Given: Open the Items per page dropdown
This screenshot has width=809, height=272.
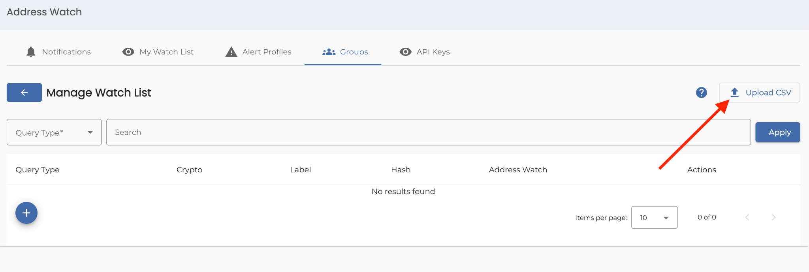Looking at the screenshot, I should tap(654, 218).
